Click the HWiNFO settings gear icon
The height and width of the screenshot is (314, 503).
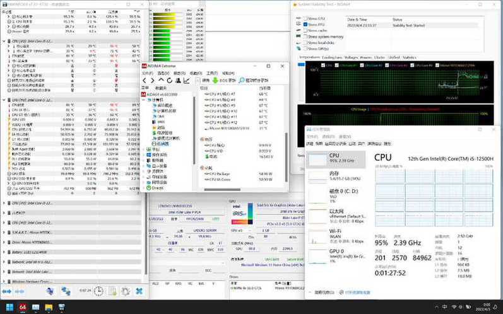pos(126,291)
